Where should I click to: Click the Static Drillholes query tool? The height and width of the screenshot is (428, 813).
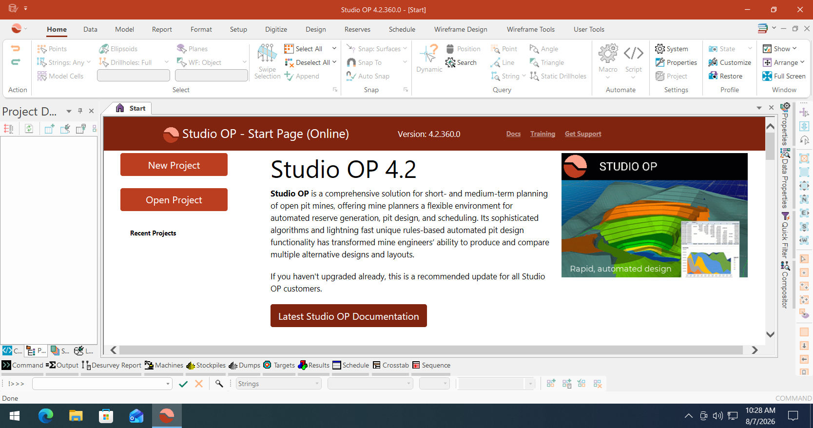tap(558, 76)
